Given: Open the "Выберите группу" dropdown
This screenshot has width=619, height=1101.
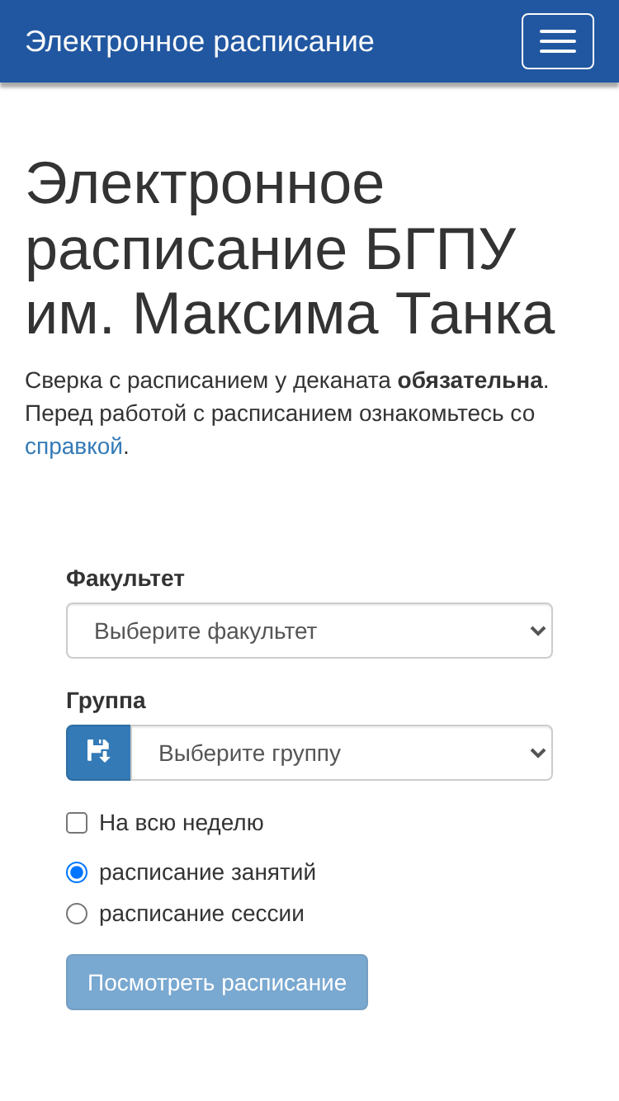Looking at the screenshot, I should pyautogui.click(x=342, y=753).
